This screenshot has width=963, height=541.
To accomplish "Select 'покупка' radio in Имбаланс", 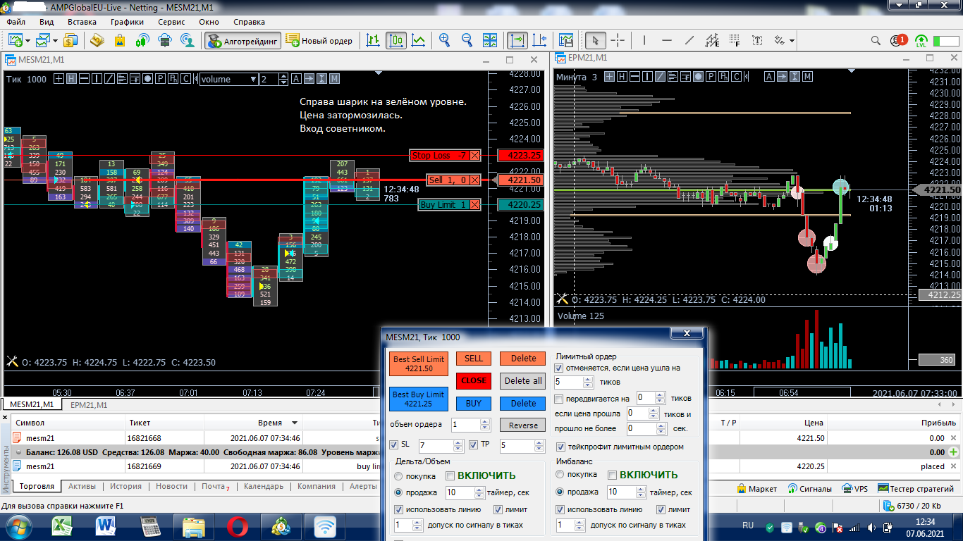I will click(x=561, y=475).
